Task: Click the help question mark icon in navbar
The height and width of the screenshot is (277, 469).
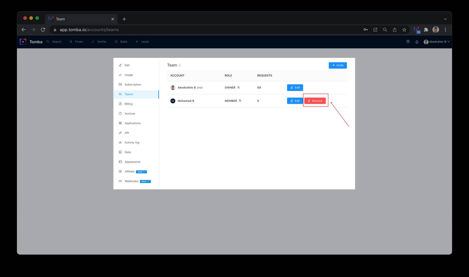Action: [408, 42]
